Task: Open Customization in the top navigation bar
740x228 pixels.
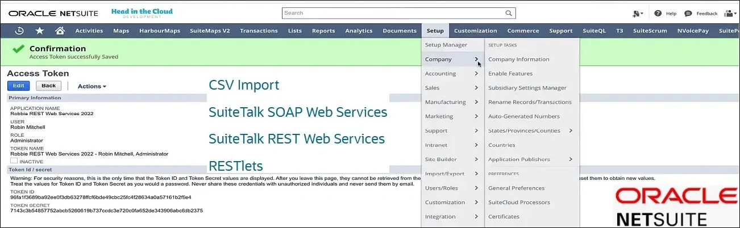Action: point(476,31)
